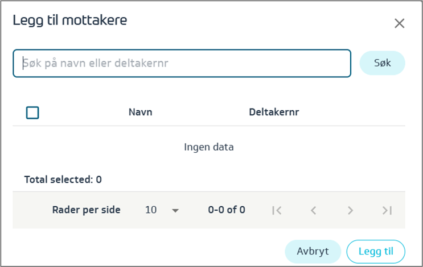The image size is (423, 267).
Task: Click the rows-per-page value 10
Action: 151,210
